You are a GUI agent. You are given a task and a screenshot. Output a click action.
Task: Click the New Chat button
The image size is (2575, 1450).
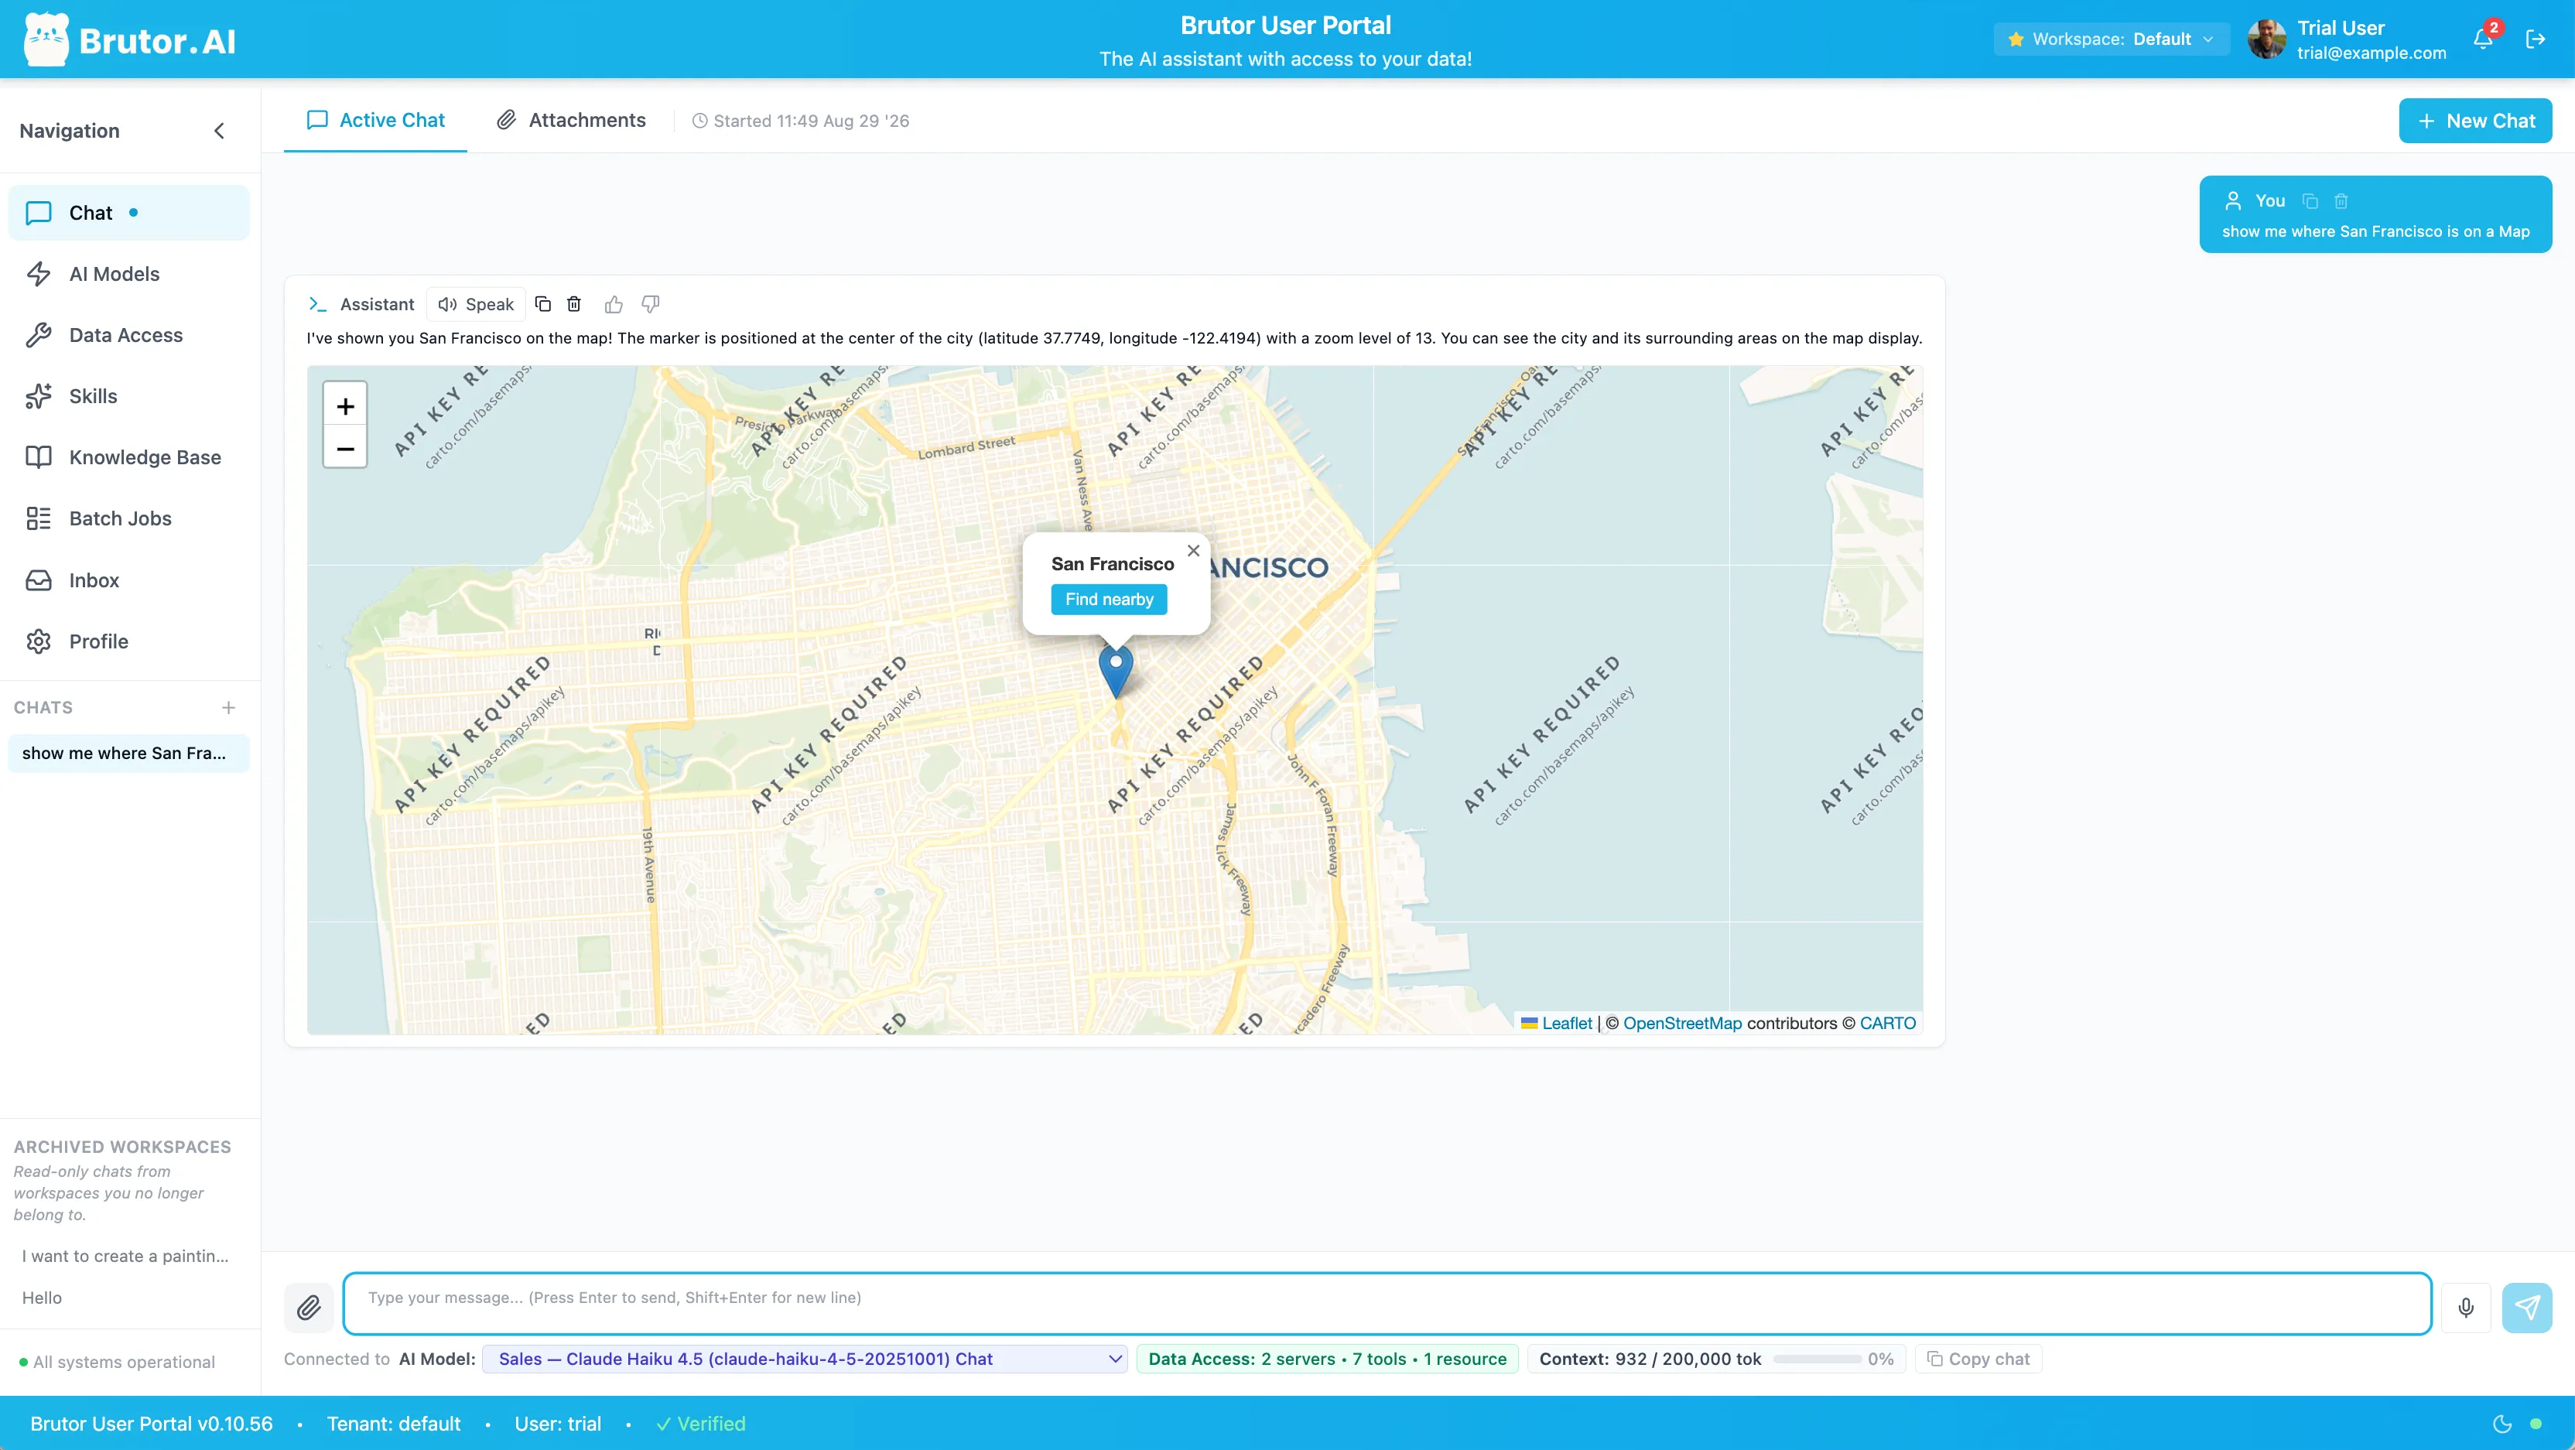(2475, 121)
